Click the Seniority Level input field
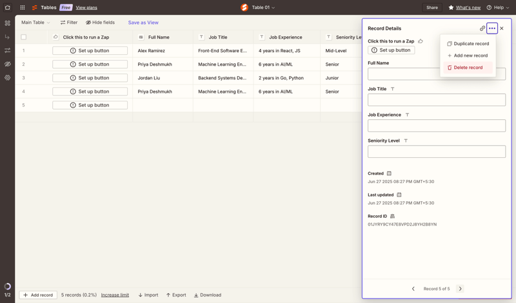The image size is (516, 303). click(x=437, y=151)
